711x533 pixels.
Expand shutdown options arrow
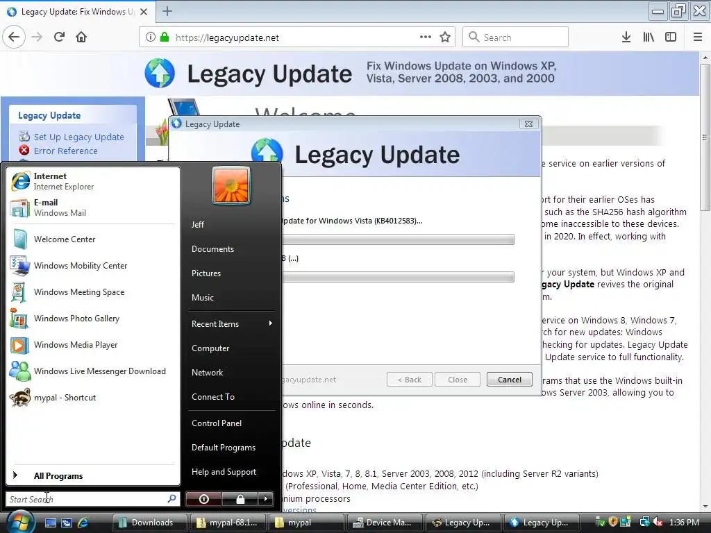[266, 499]
